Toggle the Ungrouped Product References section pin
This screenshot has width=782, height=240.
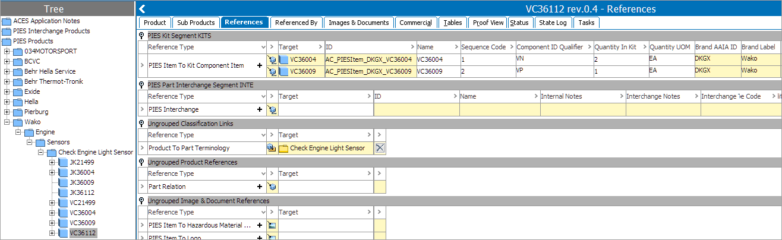(x=141, y=162)
